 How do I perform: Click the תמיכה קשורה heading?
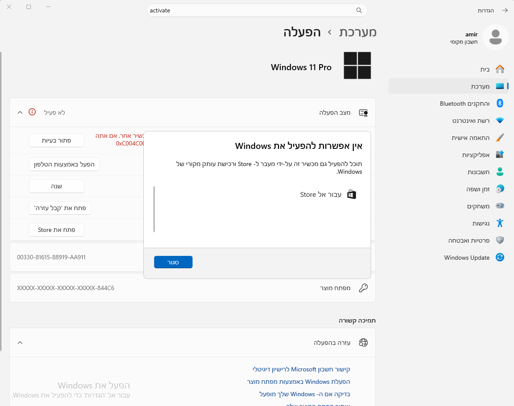pos(357,320)
